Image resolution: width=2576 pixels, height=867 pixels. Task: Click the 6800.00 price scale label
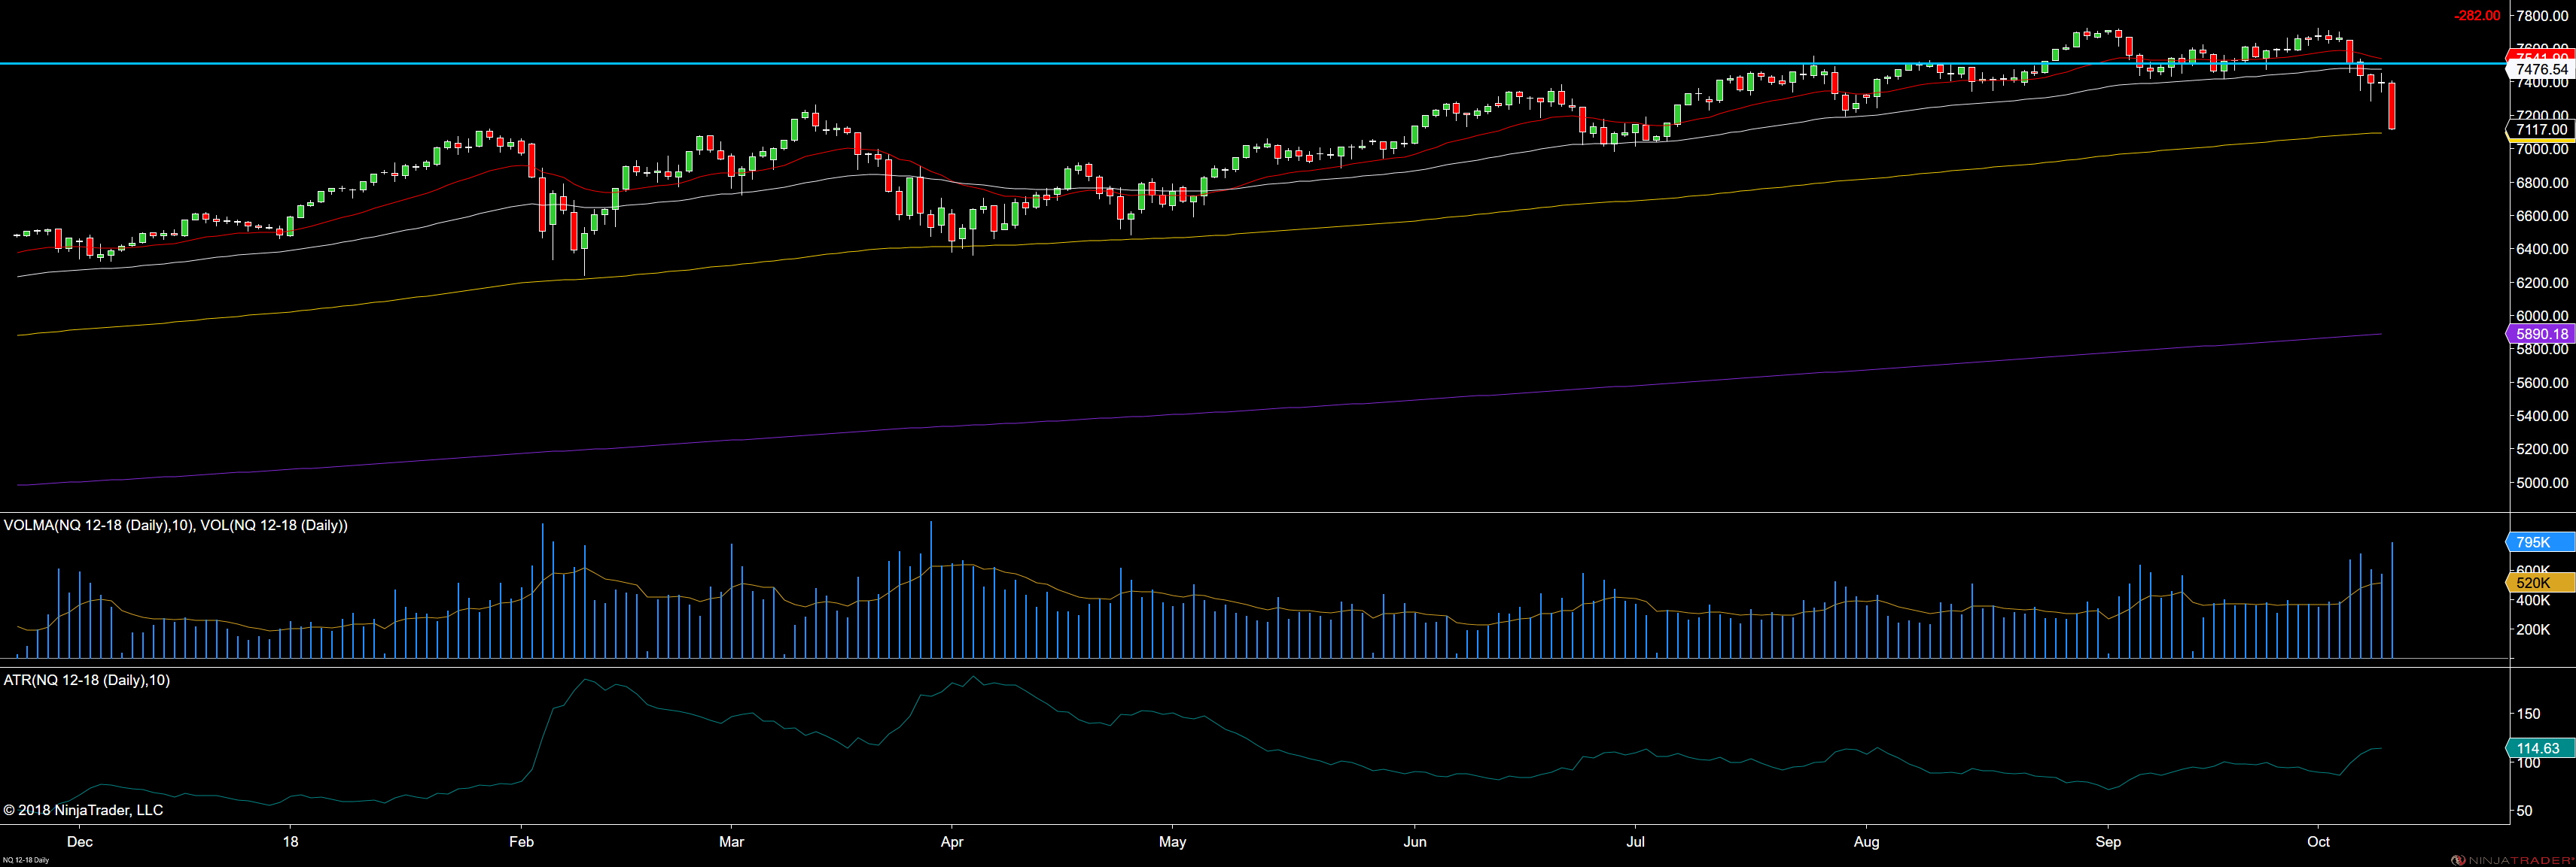2542,183
